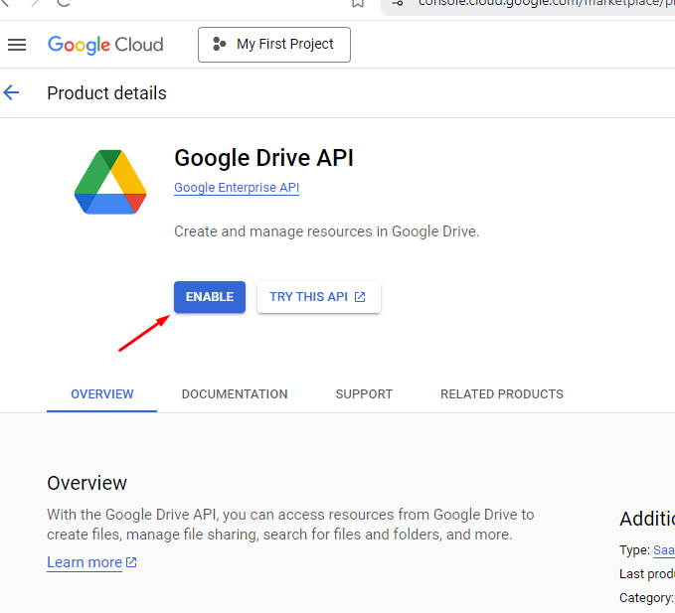
Task: Open the hamburger navigation menu
Action: 17,45
